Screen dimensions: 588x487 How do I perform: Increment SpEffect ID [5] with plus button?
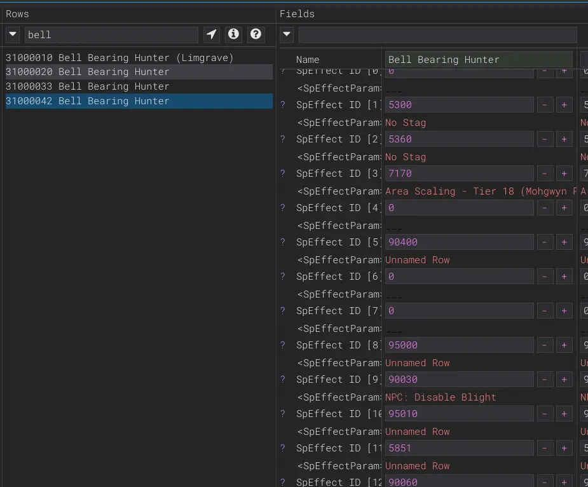564,242
